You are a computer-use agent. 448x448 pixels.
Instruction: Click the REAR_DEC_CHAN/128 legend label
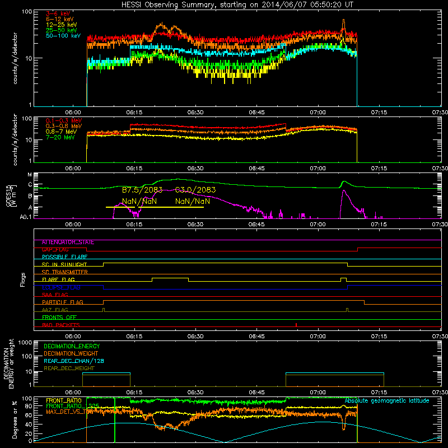tap(74, 361)
